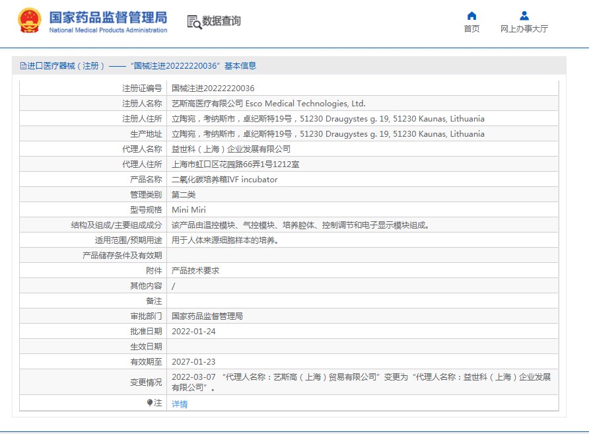Click the 数据查询 title text

pyautogui.click(x=221, y=21)
